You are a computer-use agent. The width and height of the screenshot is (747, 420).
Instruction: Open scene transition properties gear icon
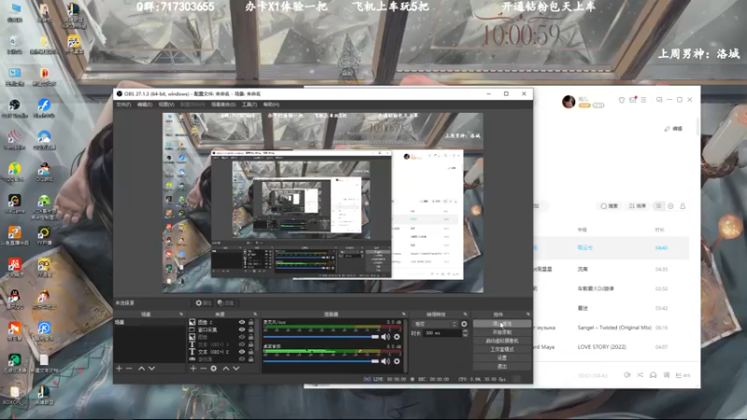[464, 324]
